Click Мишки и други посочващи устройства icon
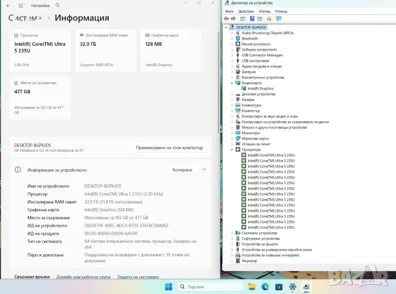This screenshot has height=294, width=396. click(x=238, y=127)
